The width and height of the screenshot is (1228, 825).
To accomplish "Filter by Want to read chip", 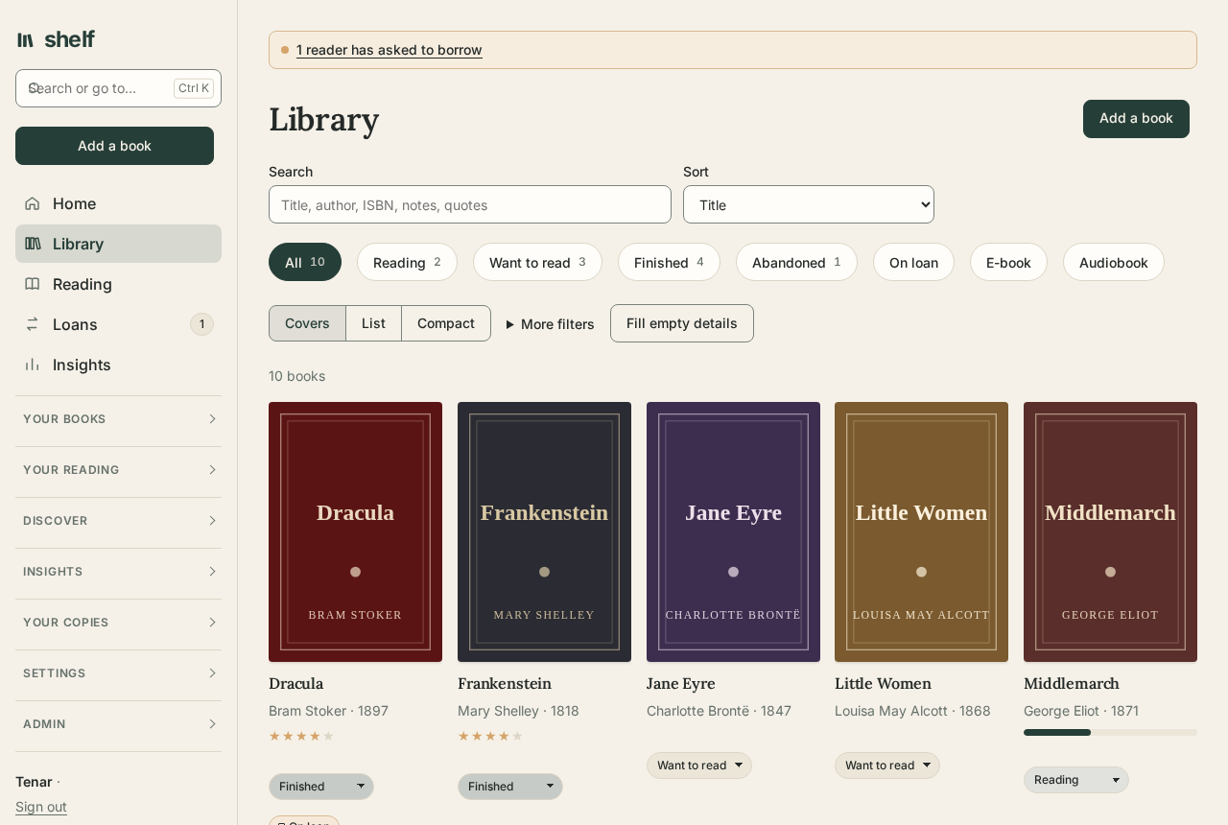I will click(x=537, y=262).
